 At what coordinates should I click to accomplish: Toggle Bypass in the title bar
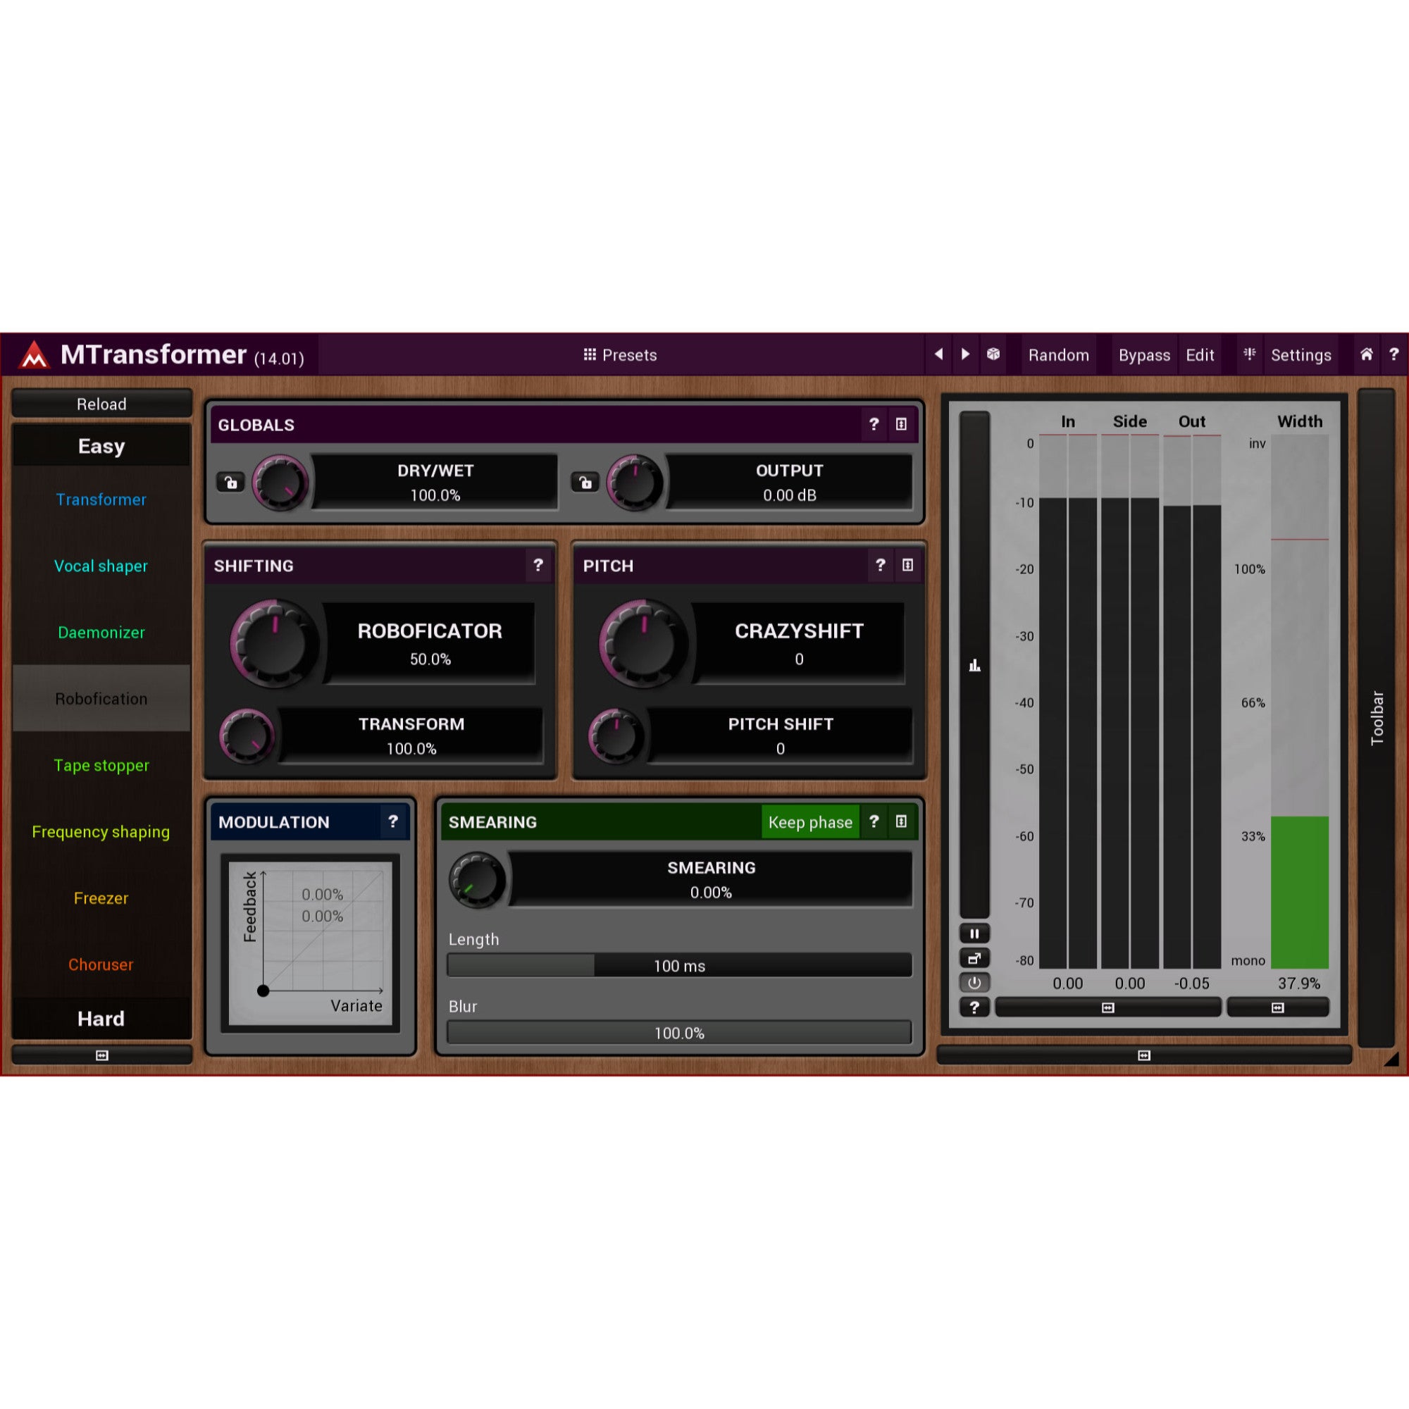(1144, 355)
